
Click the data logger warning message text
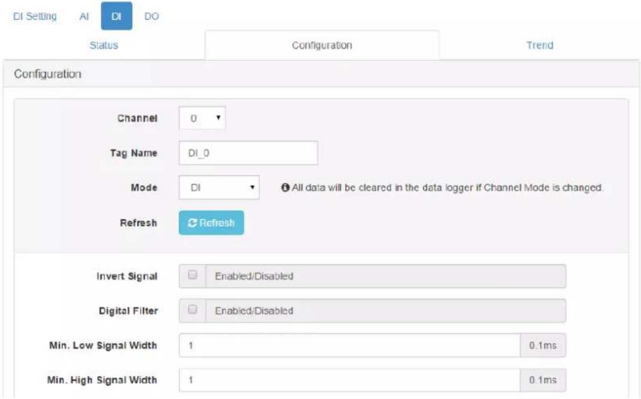tap(447, 188)
